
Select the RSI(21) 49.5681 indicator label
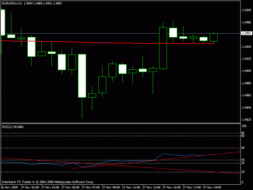tap(13, 127)
